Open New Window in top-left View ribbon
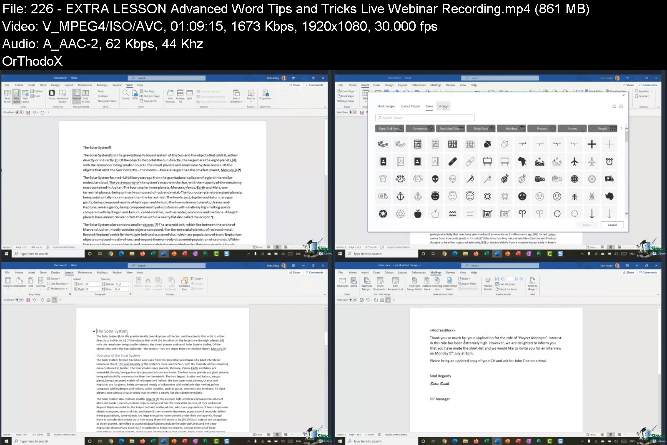 coord(170,96)
